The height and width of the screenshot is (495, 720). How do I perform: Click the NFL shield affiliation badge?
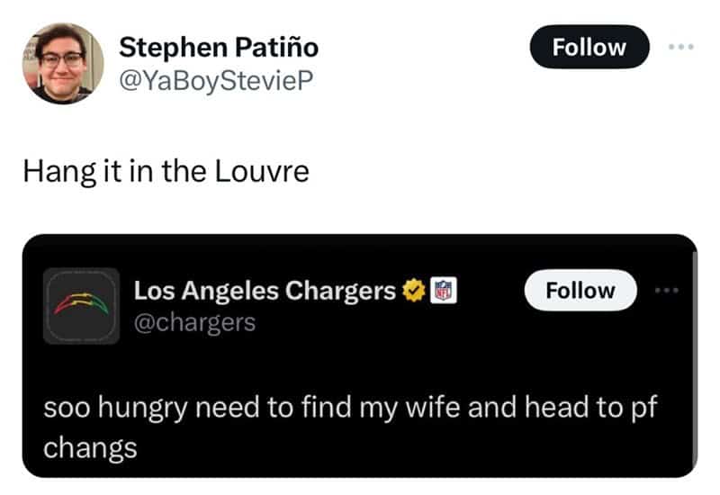(445, 291)
